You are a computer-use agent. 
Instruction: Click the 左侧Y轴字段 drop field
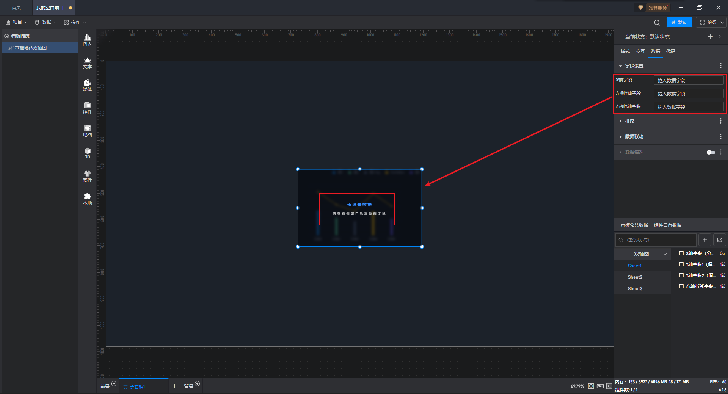[x=689, y=94]
